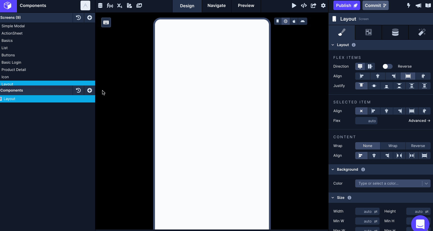Click the Commit button
Screen dimensions: 433x231
pos(376,5)
